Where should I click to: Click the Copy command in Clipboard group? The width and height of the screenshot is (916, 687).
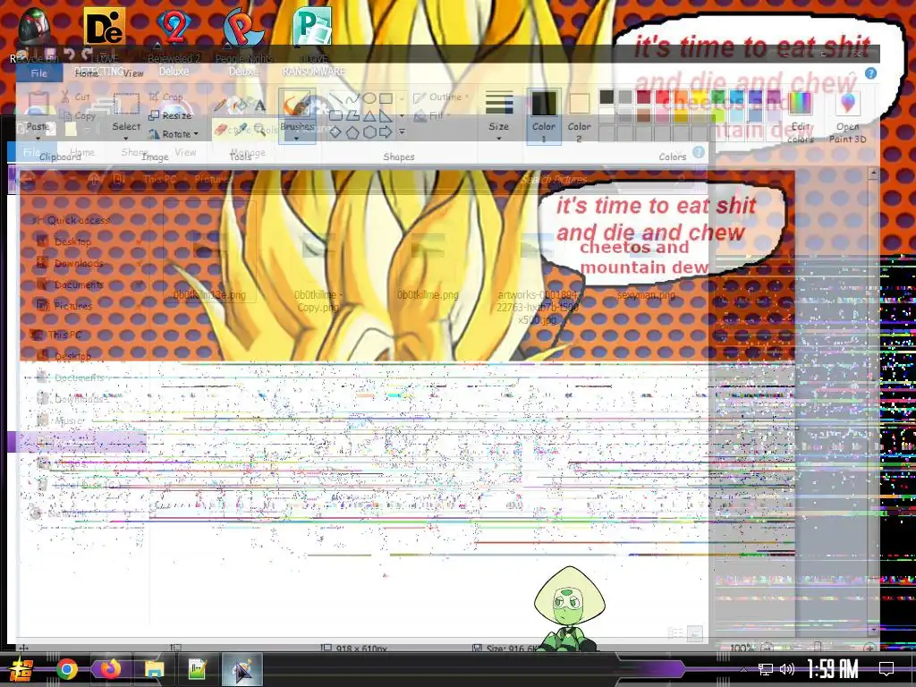(x=79, y=115)
